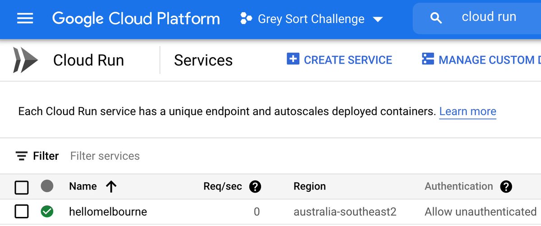Viewport: 541px width, 226px height.
Task: Click the help icon next to Authentication
Action: (x=506, y=186)
